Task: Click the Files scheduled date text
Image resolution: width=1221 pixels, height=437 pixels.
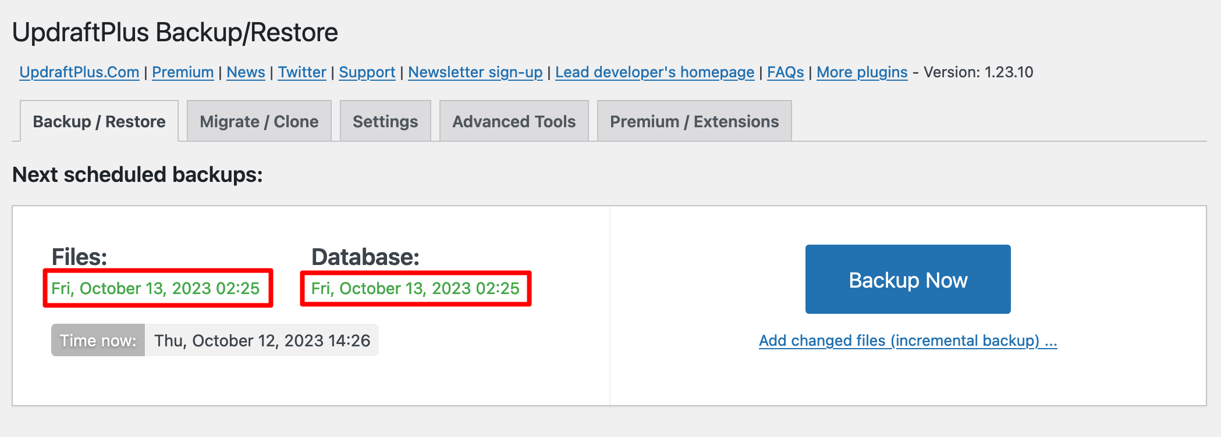Action: click(155, 288)
